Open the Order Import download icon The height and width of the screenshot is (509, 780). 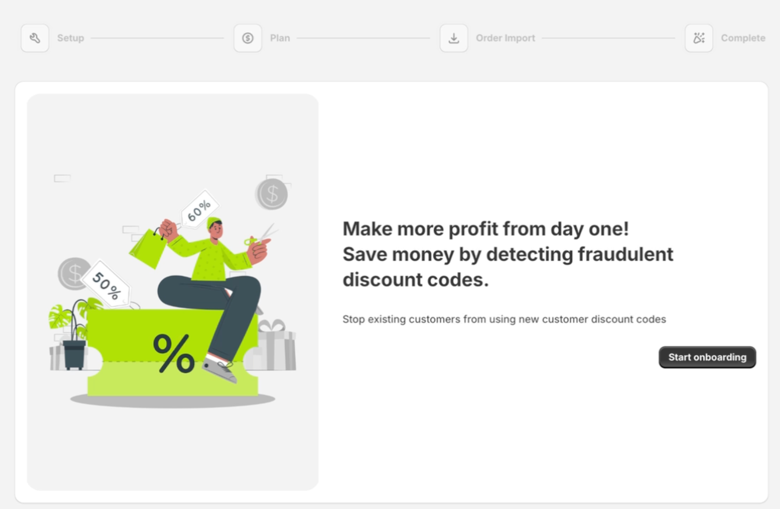tap(454, 38)
